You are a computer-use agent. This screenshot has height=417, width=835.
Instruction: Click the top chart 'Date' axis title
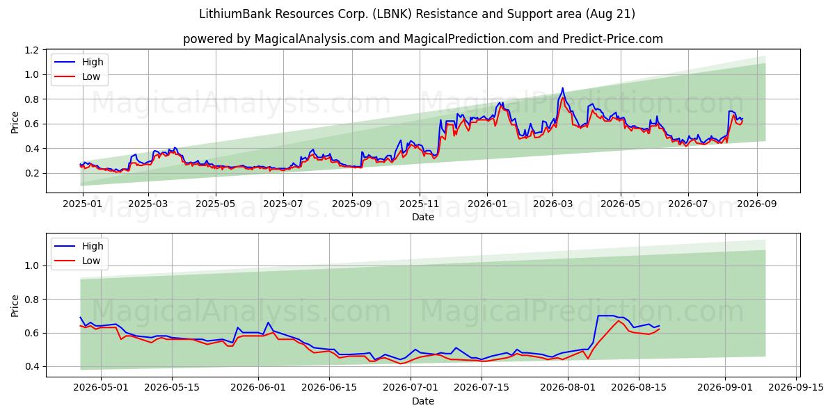pyautogui.click(x=423, y=217)
